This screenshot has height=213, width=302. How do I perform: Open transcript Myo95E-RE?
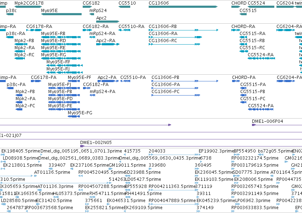pos(53,48)
